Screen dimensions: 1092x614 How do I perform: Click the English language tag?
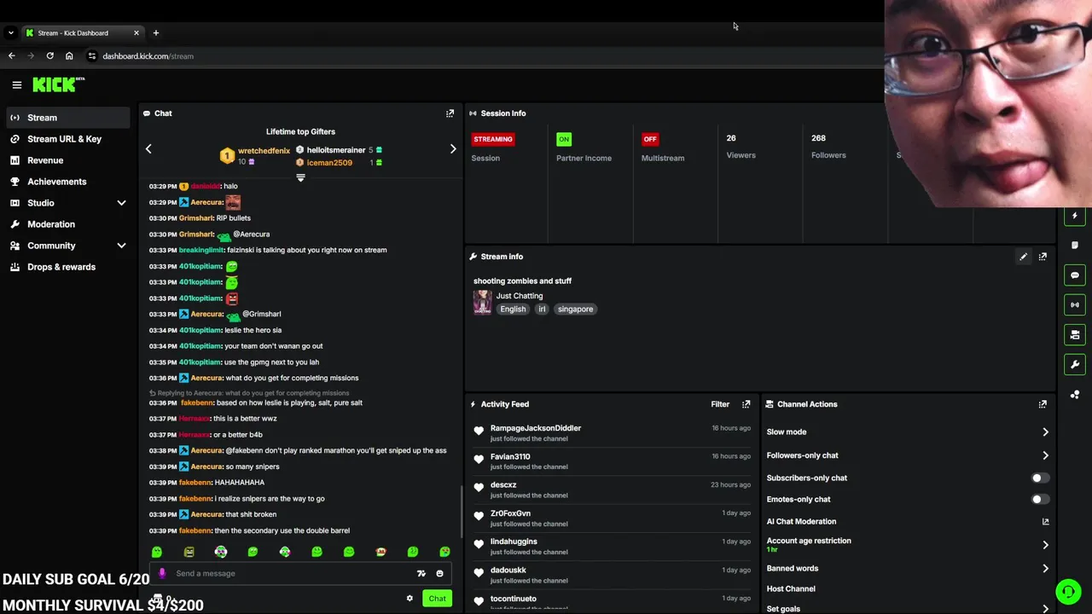click(x=513, y=310)
